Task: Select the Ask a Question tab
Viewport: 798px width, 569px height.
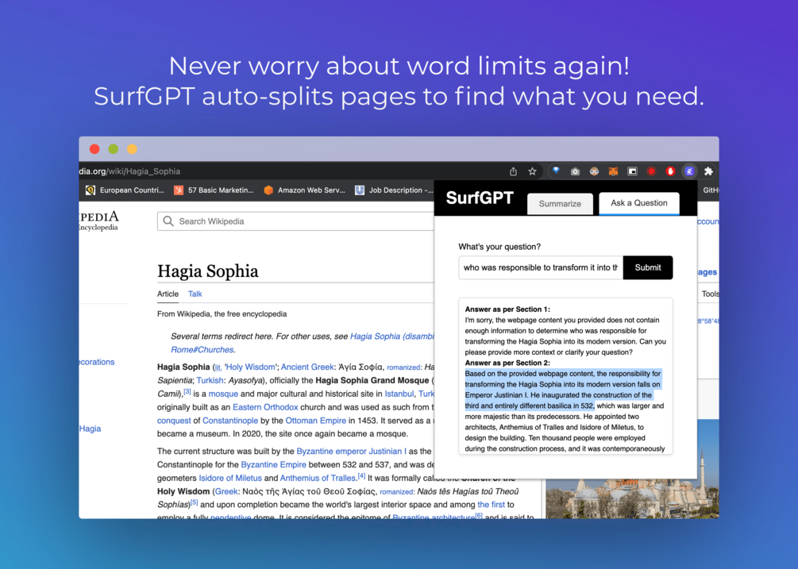Action: point(638,203)
